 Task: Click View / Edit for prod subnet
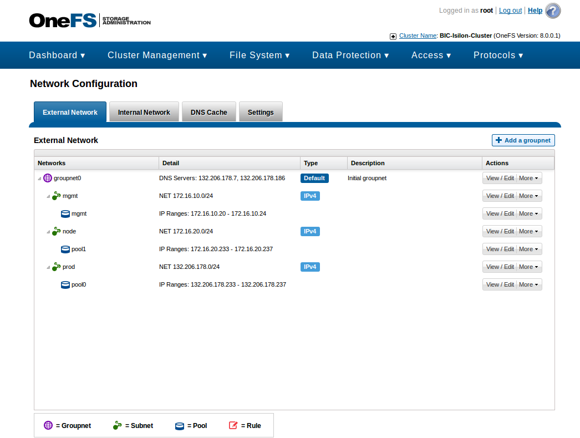500,267
